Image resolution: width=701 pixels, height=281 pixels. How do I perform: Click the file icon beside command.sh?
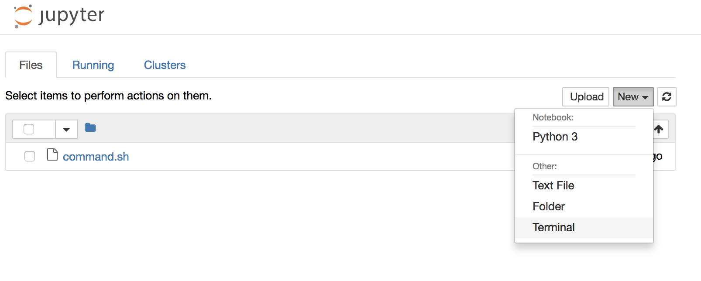tap(52, 155)
